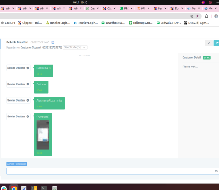
Task: Click the Alihkan Percakapan button
Action: [17, 164]
